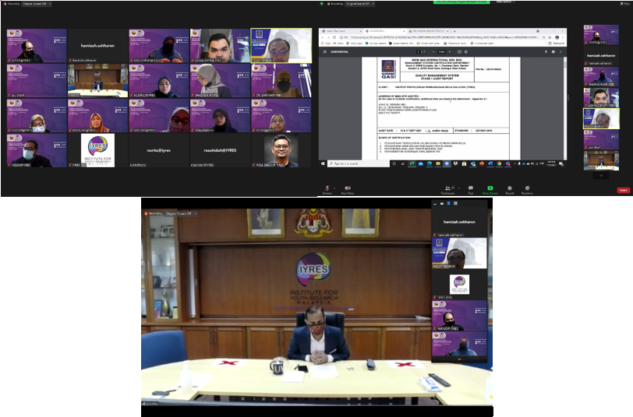Select the hamizah.sahharon tile in gallery view
Image resolution: width=633 pixels, height=417 pixels.
coord(97,46)
